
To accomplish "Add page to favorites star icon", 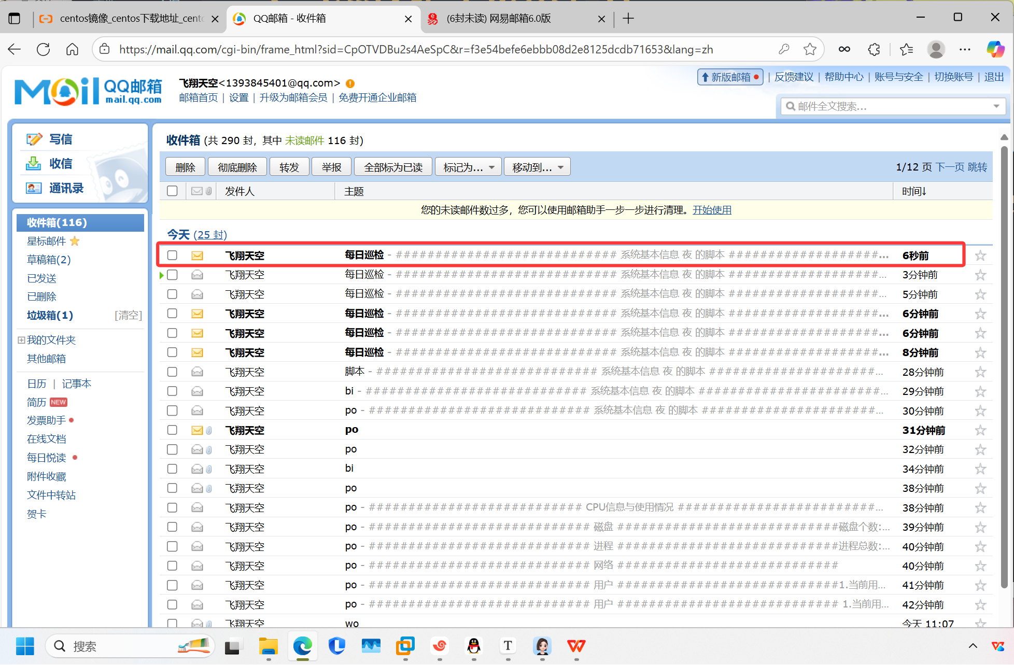I will tap(810, 49).
